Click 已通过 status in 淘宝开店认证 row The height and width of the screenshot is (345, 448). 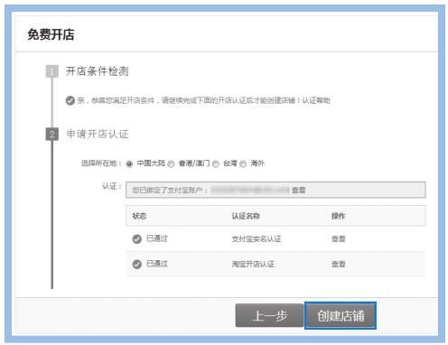pyautogui.click(x=157, y=264)
